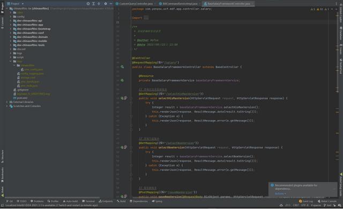The width and height of the screenshot is (343, 209).
Task: Switch to CustomQueryController.java tab
Action: tap(134, 4)
